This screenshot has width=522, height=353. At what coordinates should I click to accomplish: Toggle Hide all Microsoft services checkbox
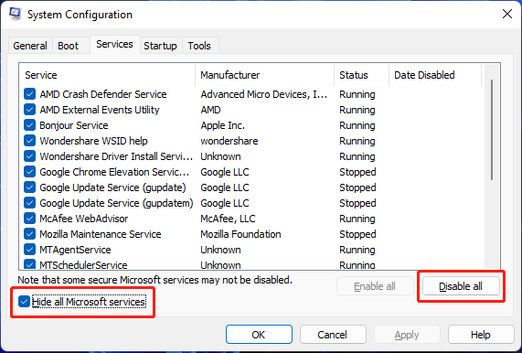click(x=24, y=302)
